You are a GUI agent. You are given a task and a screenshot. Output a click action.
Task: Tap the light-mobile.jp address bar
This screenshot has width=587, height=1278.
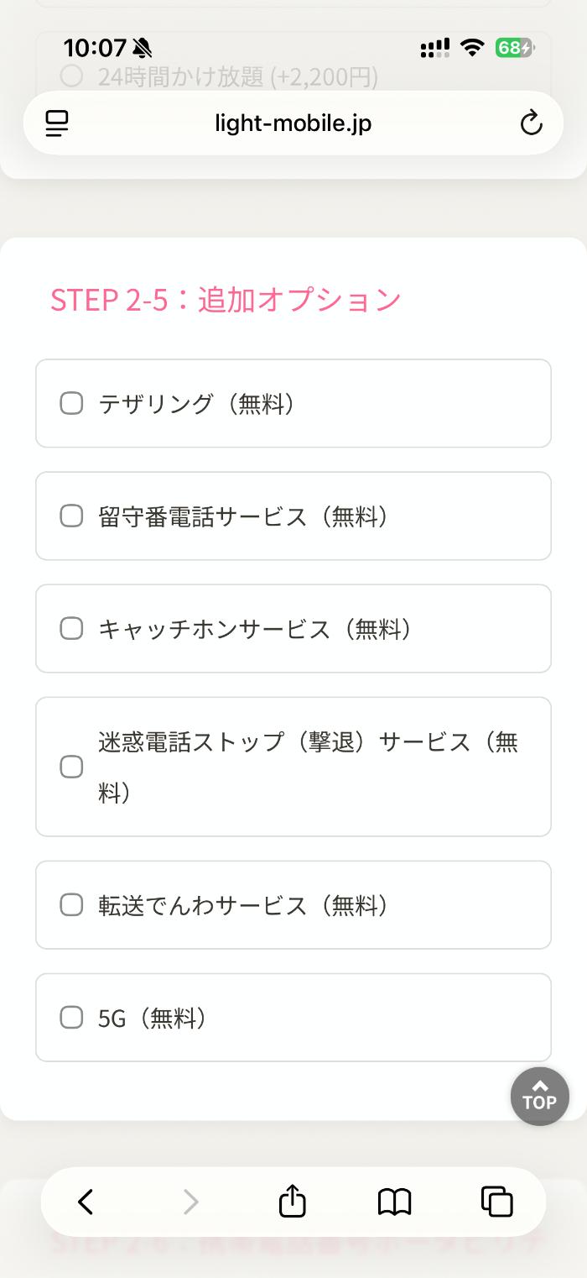pos(293,123)
